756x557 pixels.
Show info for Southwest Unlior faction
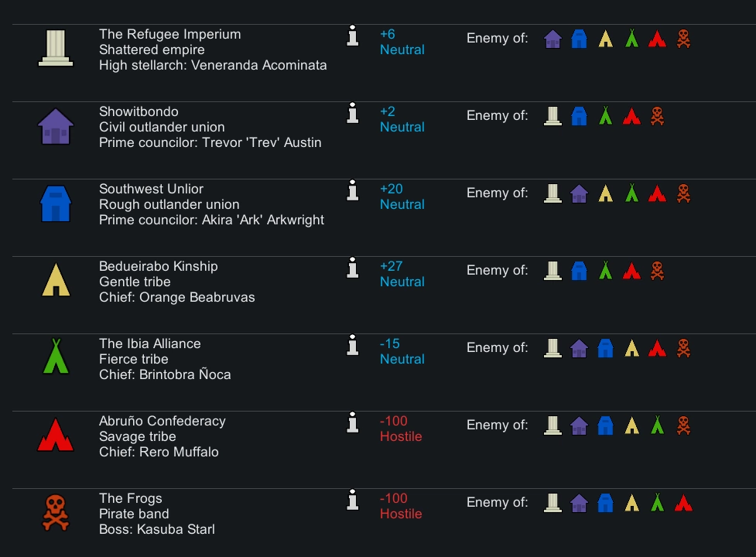pos(353,191)
